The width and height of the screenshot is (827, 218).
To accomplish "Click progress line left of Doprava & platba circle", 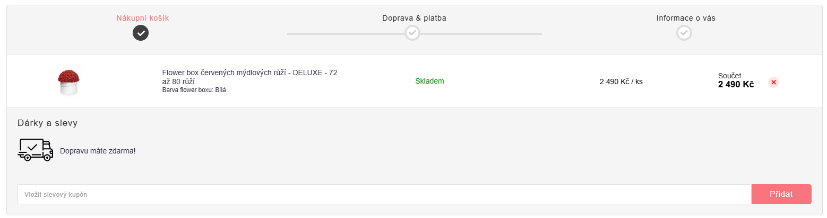I will coord(345,33).
